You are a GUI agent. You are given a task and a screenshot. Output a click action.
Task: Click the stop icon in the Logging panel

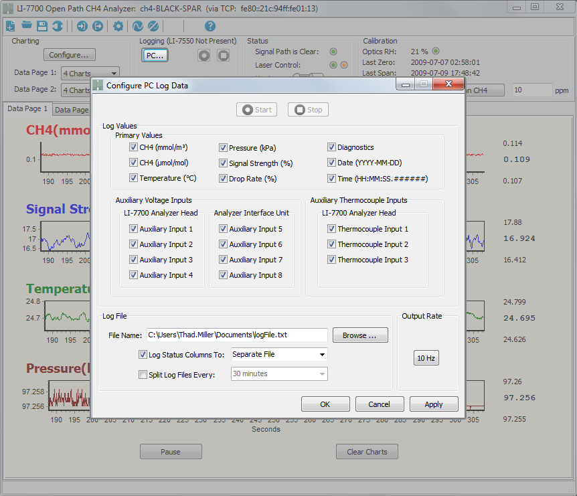[x=223, y=56]
